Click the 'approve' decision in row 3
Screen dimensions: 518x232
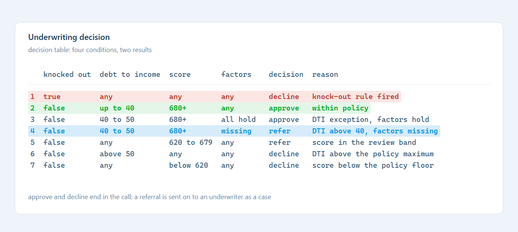[284, 120]
